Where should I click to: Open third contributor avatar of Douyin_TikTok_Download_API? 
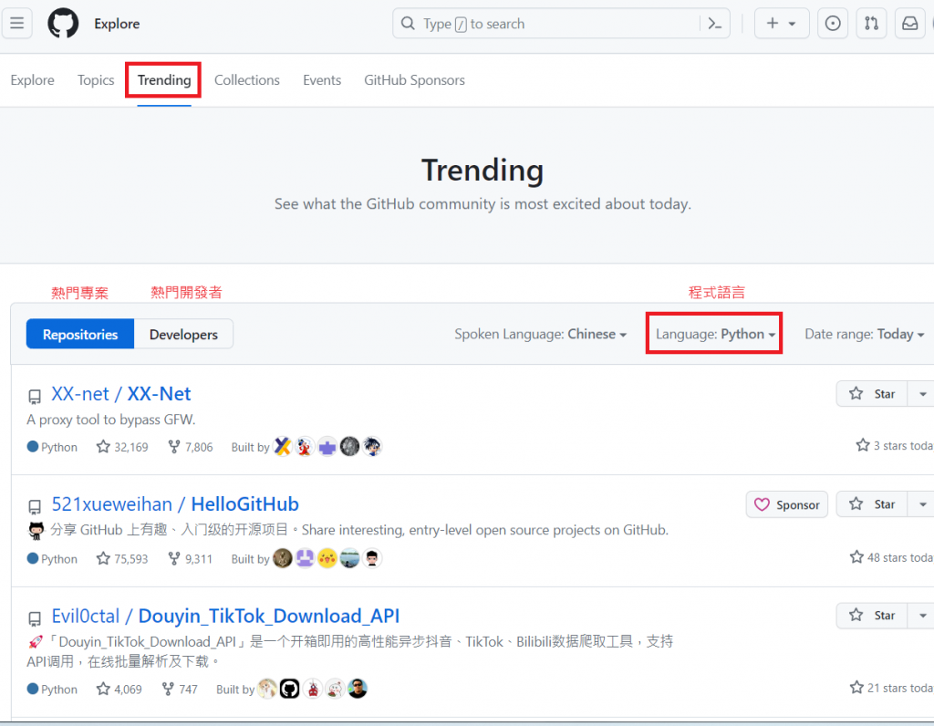[x=312, y=689]
